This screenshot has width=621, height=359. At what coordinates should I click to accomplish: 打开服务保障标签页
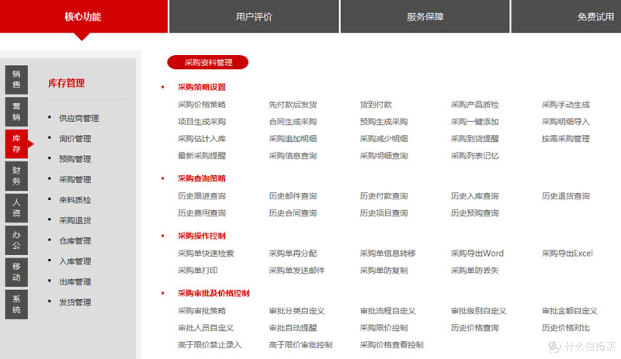click(425, 17)
